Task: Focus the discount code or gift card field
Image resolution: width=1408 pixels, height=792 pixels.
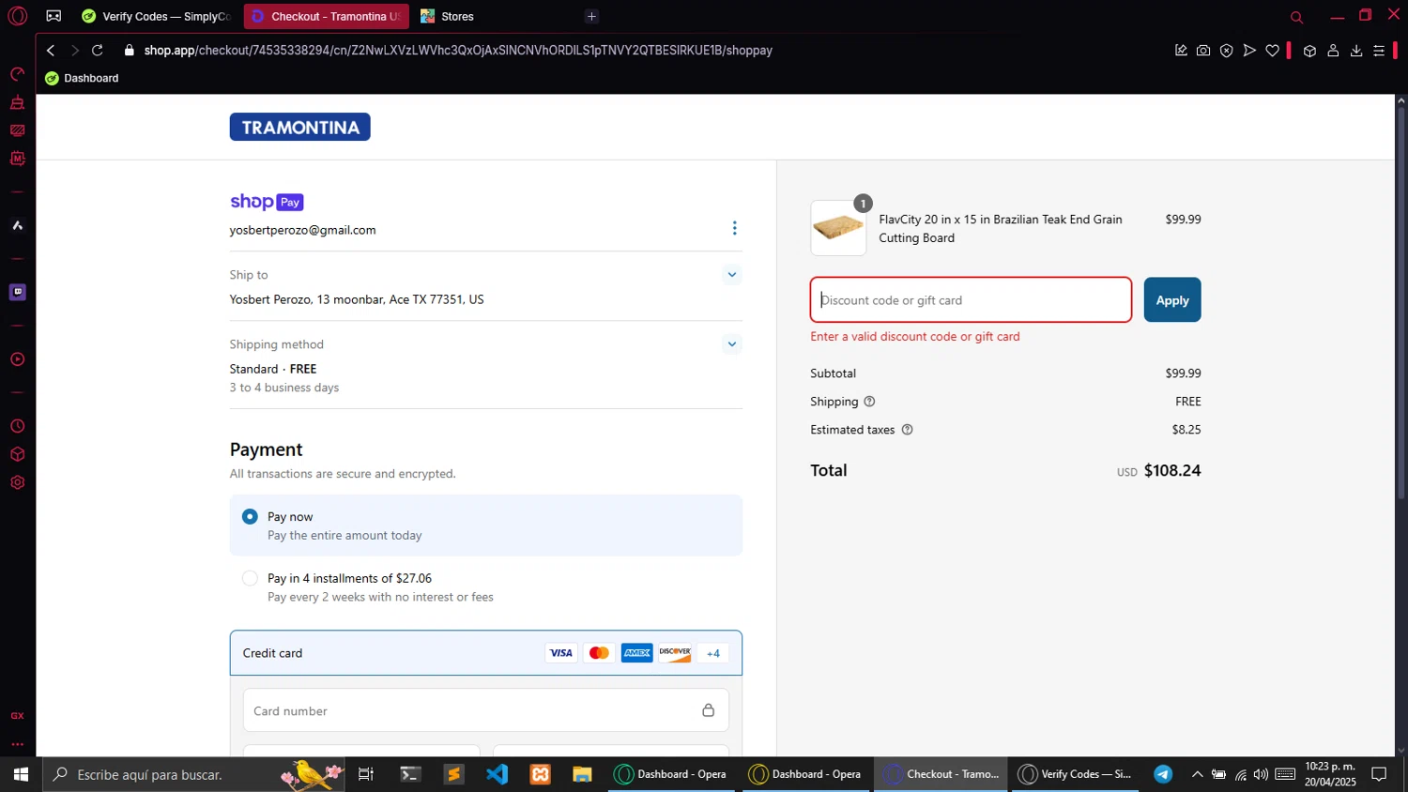Action: (x=972, y=300)
